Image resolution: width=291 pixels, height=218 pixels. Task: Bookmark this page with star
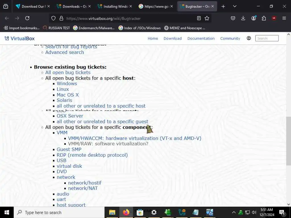pos(207,18)
